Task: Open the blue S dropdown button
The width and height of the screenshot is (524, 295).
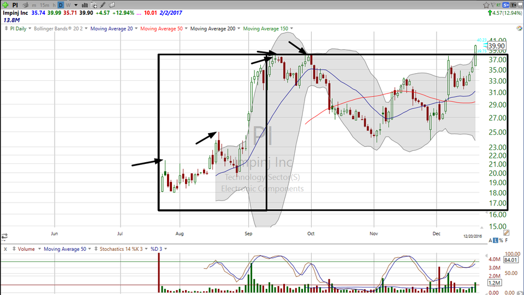Action: tap(505, 5)
